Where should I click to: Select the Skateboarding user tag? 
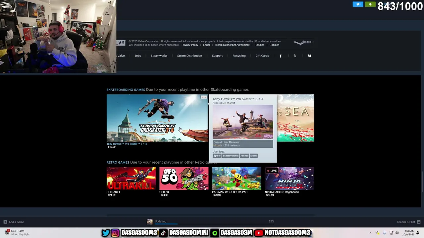(231, 156)
